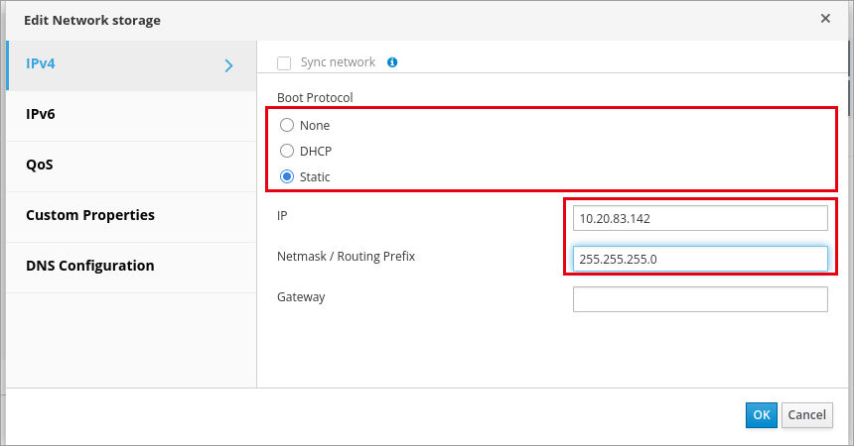Image resolution: width=854 pixels, height=446 pixels.
Task: Click the Cancel button
Action: 807,415
